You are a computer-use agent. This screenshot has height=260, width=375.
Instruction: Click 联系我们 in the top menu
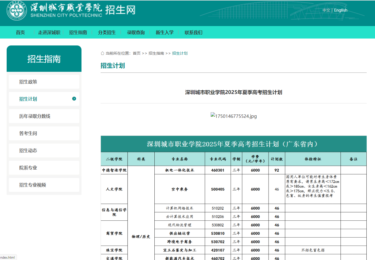(x=193, y=32)
